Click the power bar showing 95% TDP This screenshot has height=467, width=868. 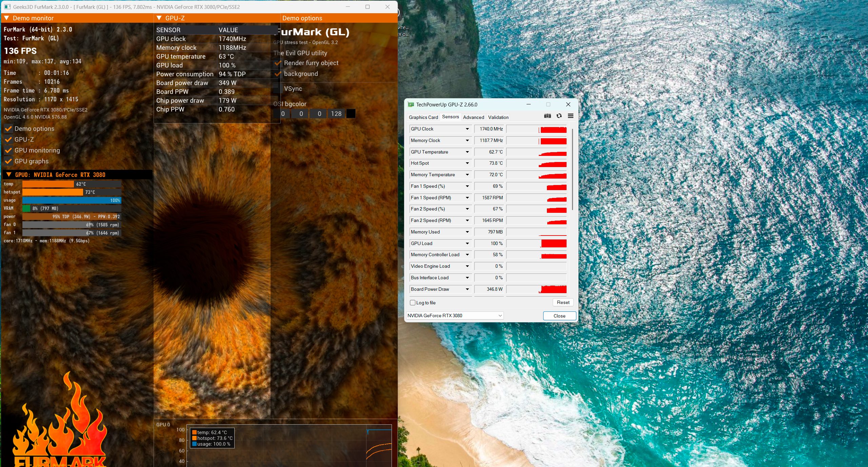[x=72, y=217]
